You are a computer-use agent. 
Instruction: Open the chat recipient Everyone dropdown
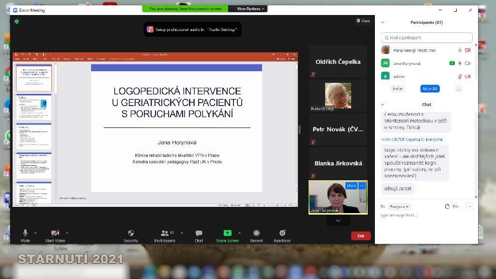[x=400, y=206]
